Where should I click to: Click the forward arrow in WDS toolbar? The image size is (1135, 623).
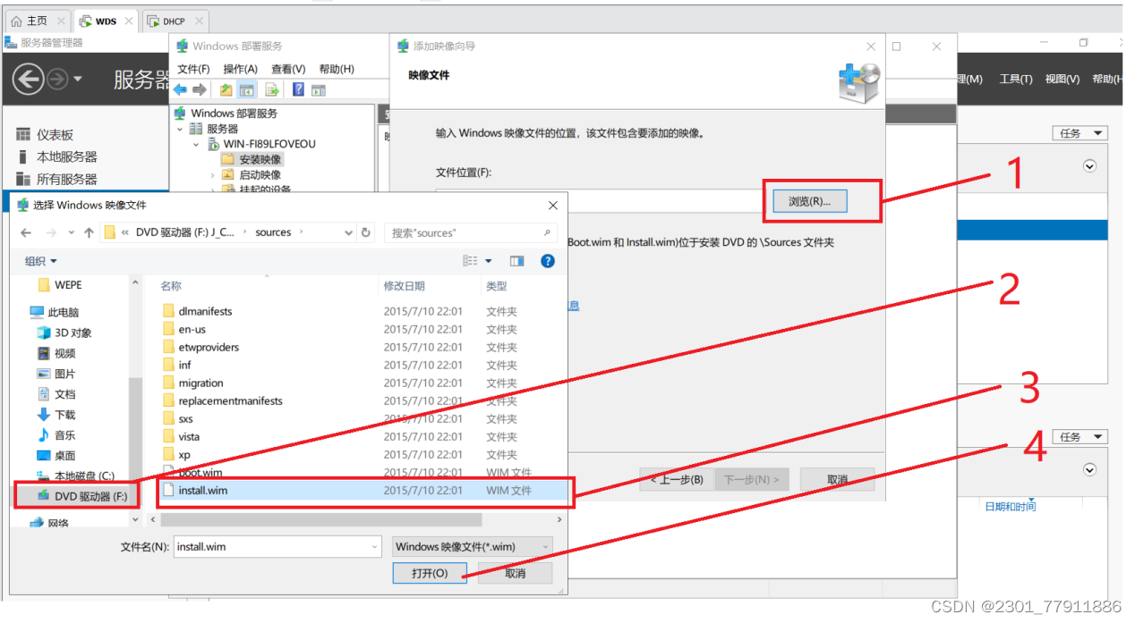click(x=200, y=89)
